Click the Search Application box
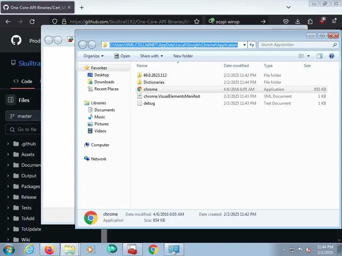The image size is (342, 256). [299, 45]
